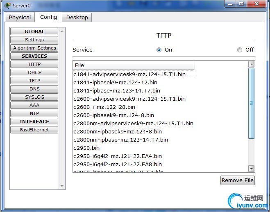Close the Server0 window
Screen dimensions: 270x212
pyautogui.click(x=256, y=4)
